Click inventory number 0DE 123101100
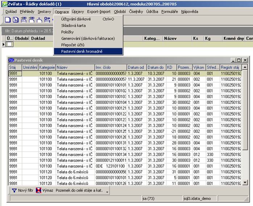The width and height of the screenshot is (253, 206). click(111, 166)
